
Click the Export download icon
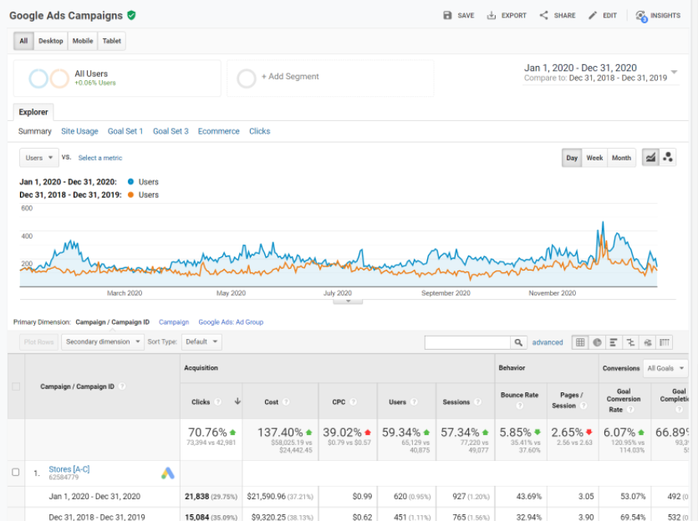[x=491, y=16]
